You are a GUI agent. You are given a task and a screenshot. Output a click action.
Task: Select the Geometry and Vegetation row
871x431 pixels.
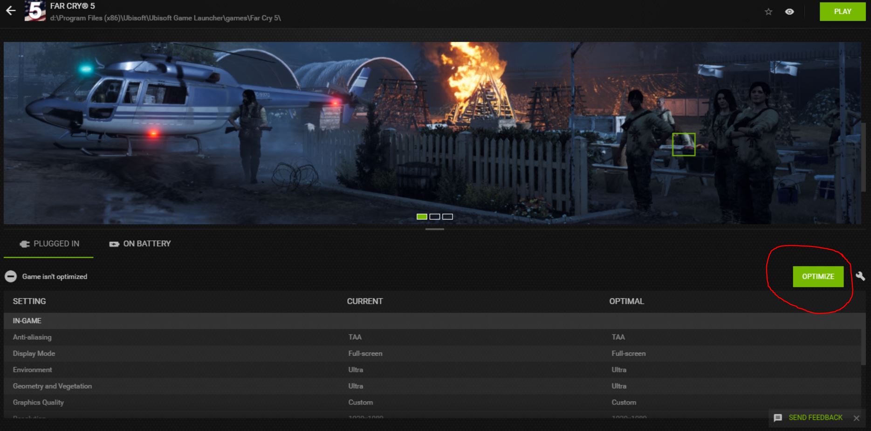pyautogui.click(x=432, y=386)
